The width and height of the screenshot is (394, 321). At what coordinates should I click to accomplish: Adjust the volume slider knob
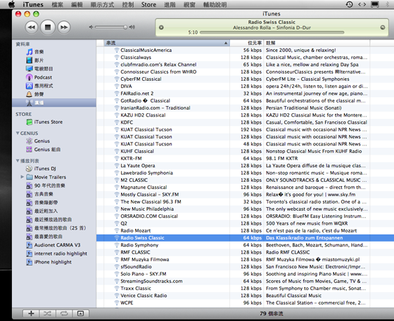click(x=125, y=27)
